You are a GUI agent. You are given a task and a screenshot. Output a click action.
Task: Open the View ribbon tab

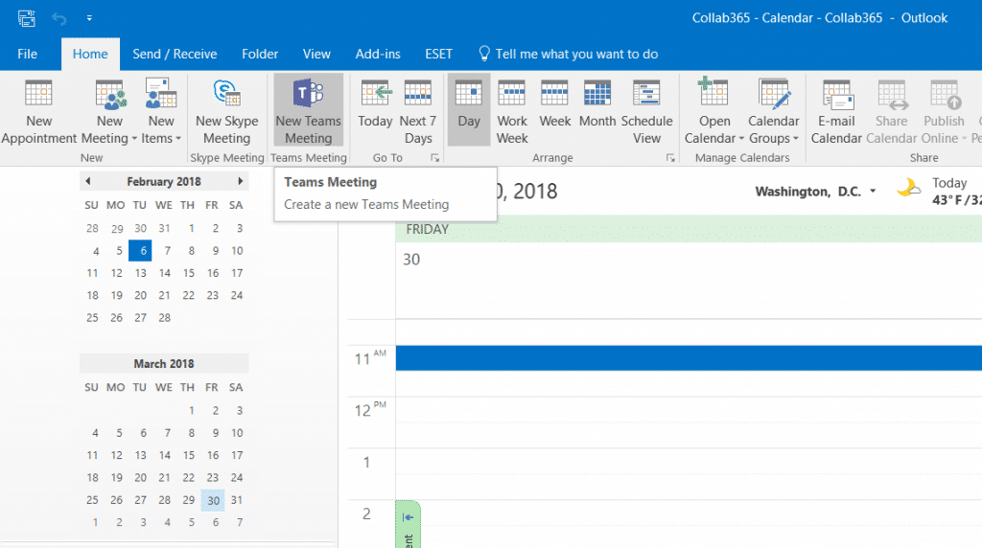point(316,54)
